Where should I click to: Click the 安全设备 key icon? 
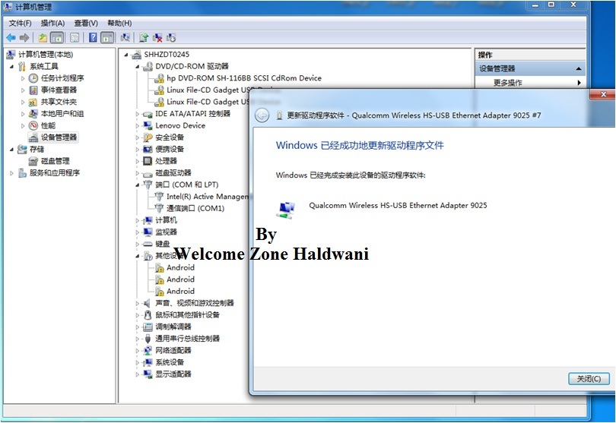(x=148, y=137)
